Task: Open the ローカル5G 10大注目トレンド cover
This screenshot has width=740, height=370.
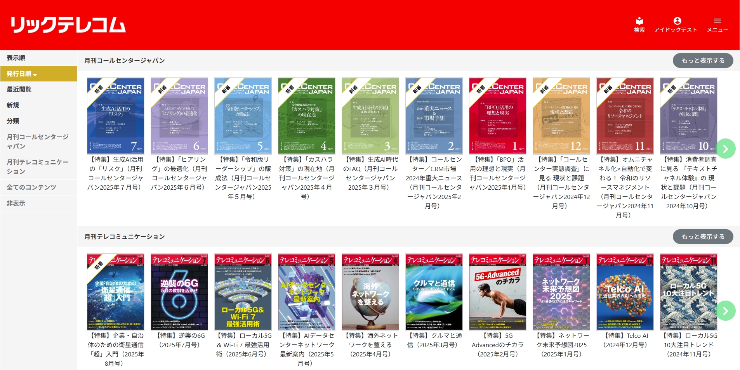Action: pos(689,292)
